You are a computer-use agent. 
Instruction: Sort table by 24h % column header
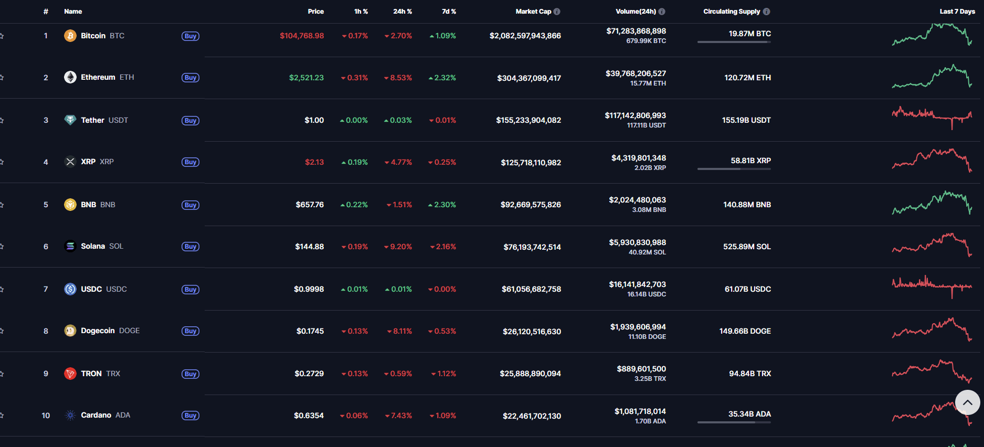click(403, 12)
